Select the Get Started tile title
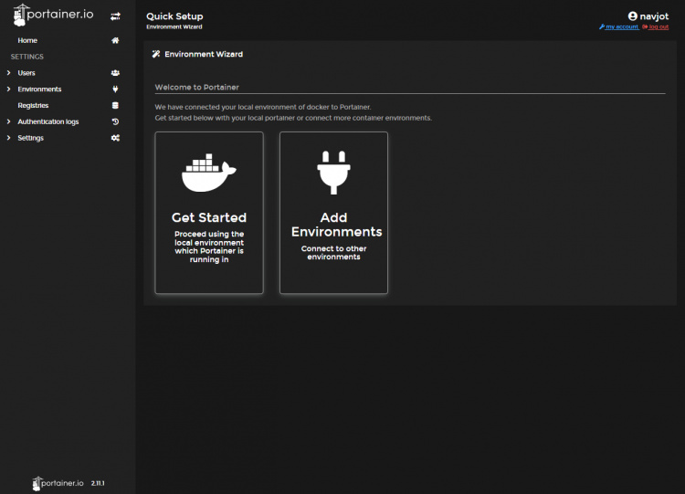685x494 pixels. [209, 217]
